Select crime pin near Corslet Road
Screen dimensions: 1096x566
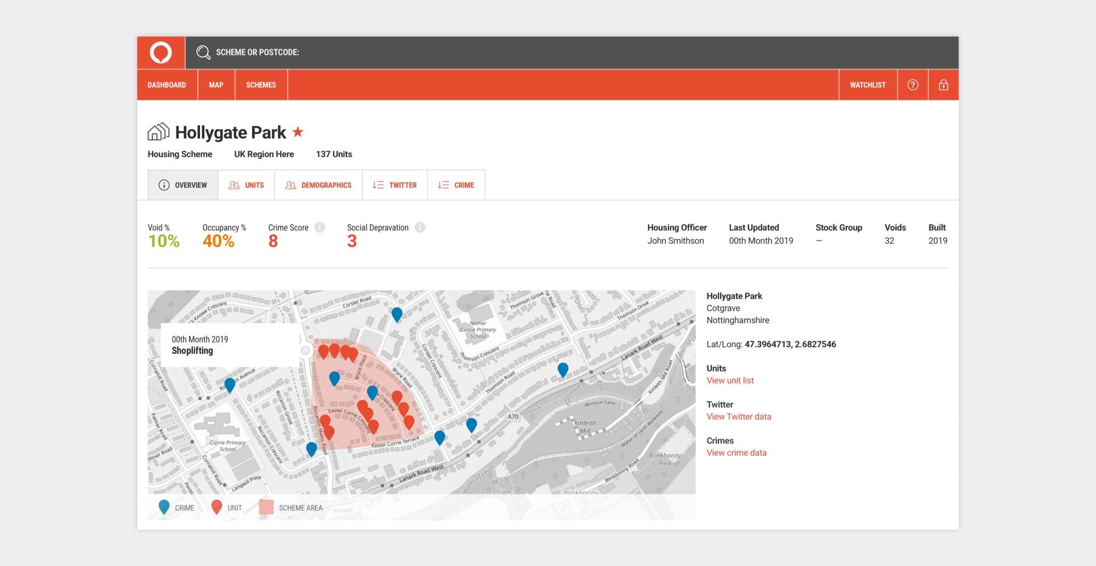pyautogui.click(x=397, y=314)
